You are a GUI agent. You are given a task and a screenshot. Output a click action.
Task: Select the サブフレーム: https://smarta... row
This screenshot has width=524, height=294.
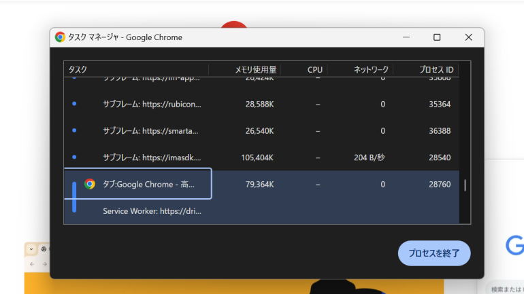[261, 130]
